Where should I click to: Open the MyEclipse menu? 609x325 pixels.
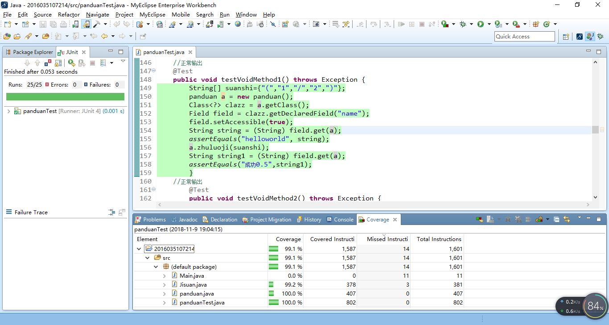[152, 14]
